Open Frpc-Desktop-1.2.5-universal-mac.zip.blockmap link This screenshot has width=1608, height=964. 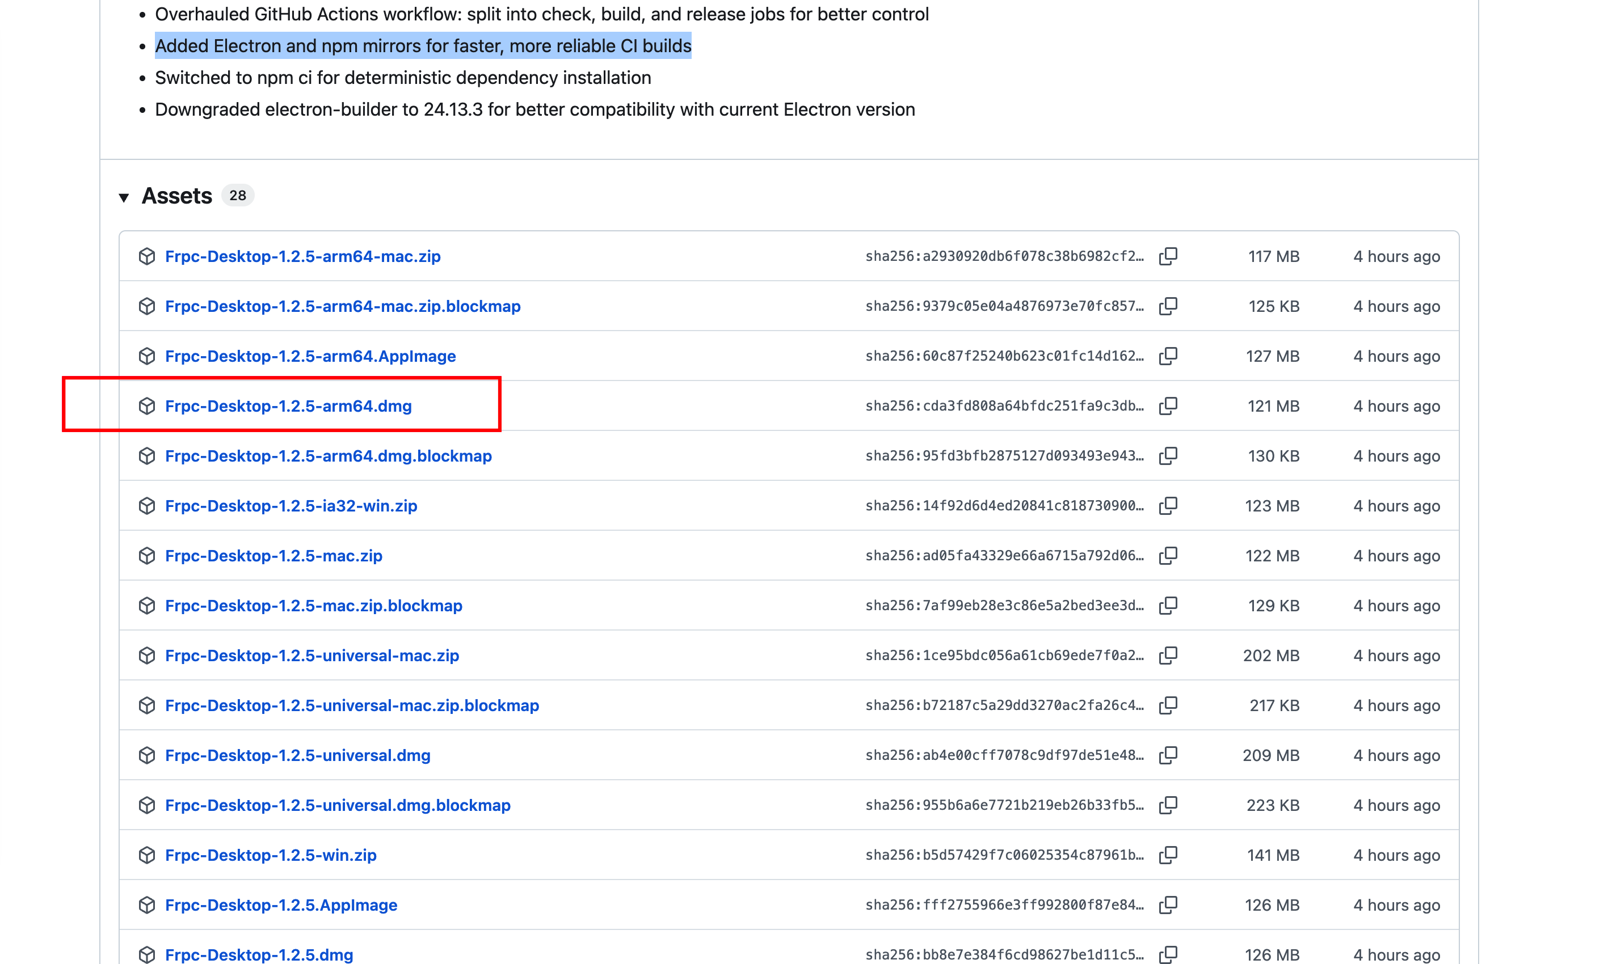coord(352,705)
